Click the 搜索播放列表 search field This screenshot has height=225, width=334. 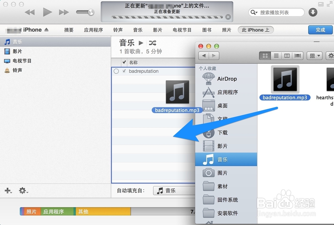click(x=277, y=12)
